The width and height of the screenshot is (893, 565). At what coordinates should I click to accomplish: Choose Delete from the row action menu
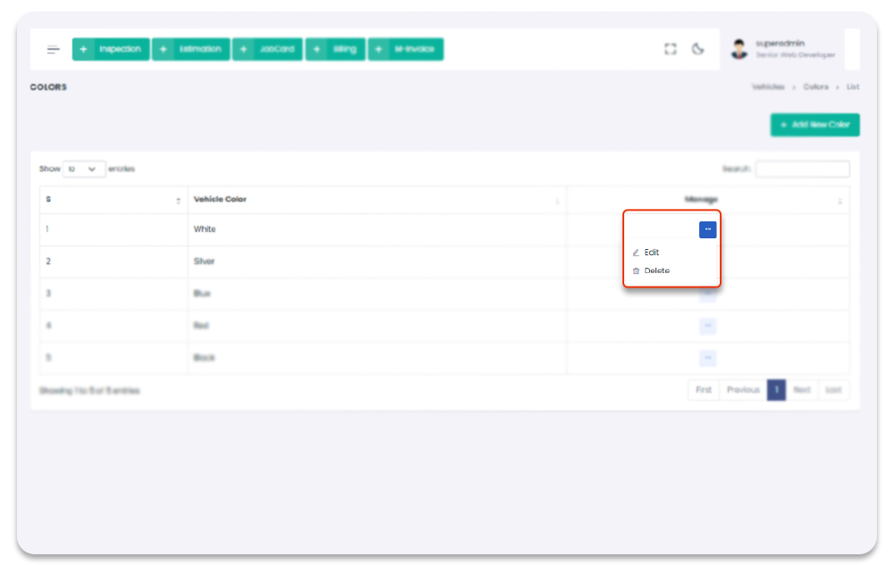point(656,270)
